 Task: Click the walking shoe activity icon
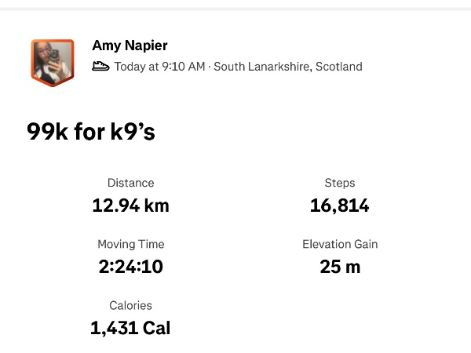[x=100, y=67]
